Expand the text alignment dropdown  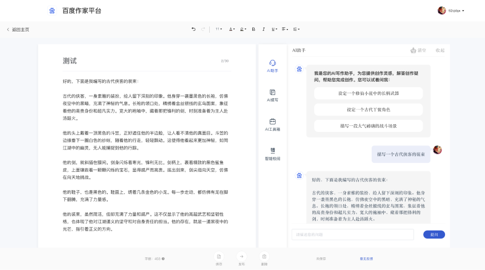(286, 29)
